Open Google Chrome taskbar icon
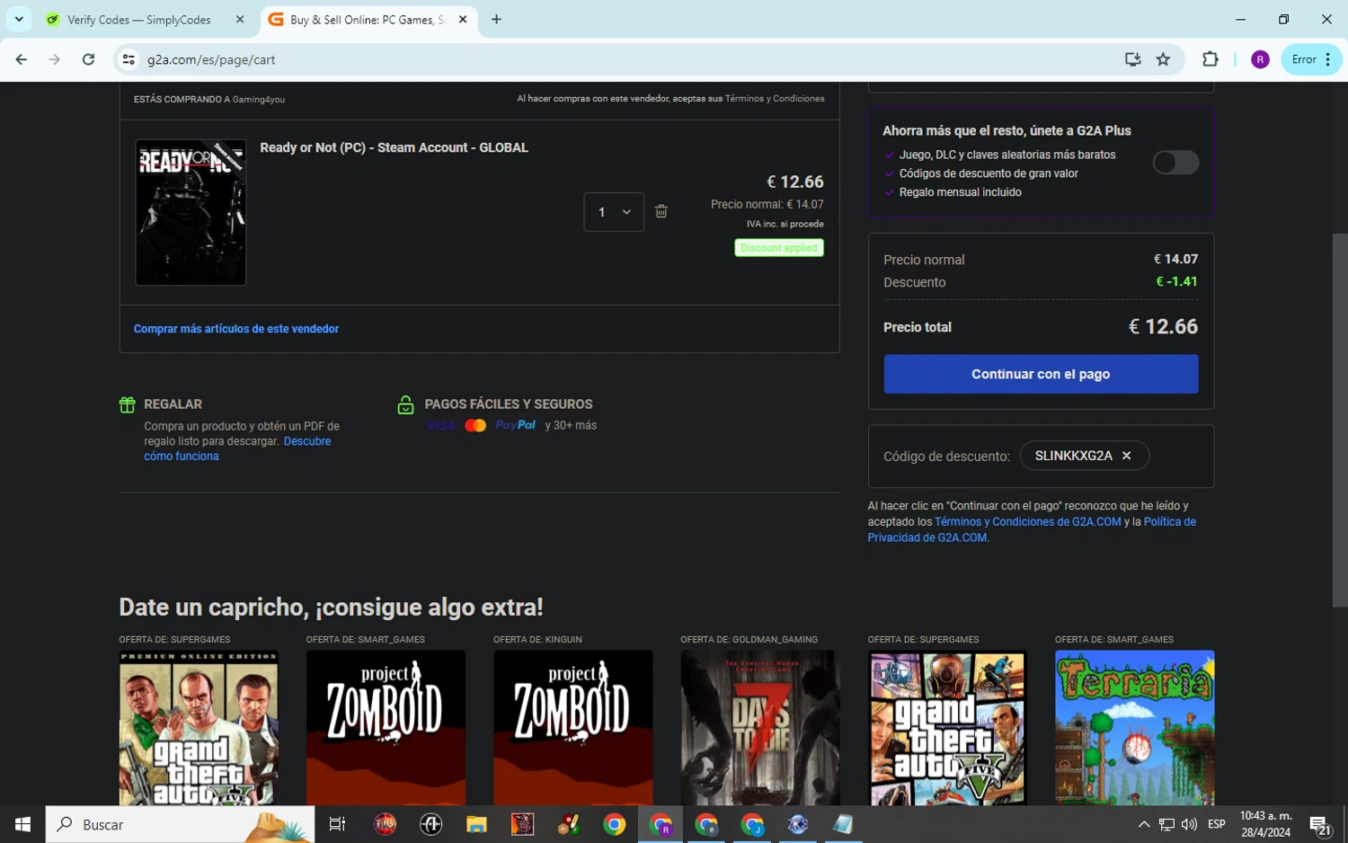 [x=615, y=824]
